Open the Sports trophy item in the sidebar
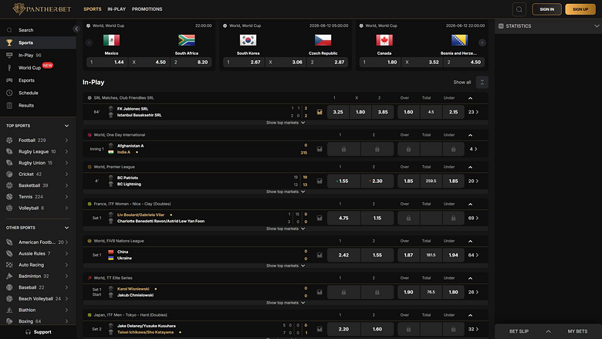 38,42
